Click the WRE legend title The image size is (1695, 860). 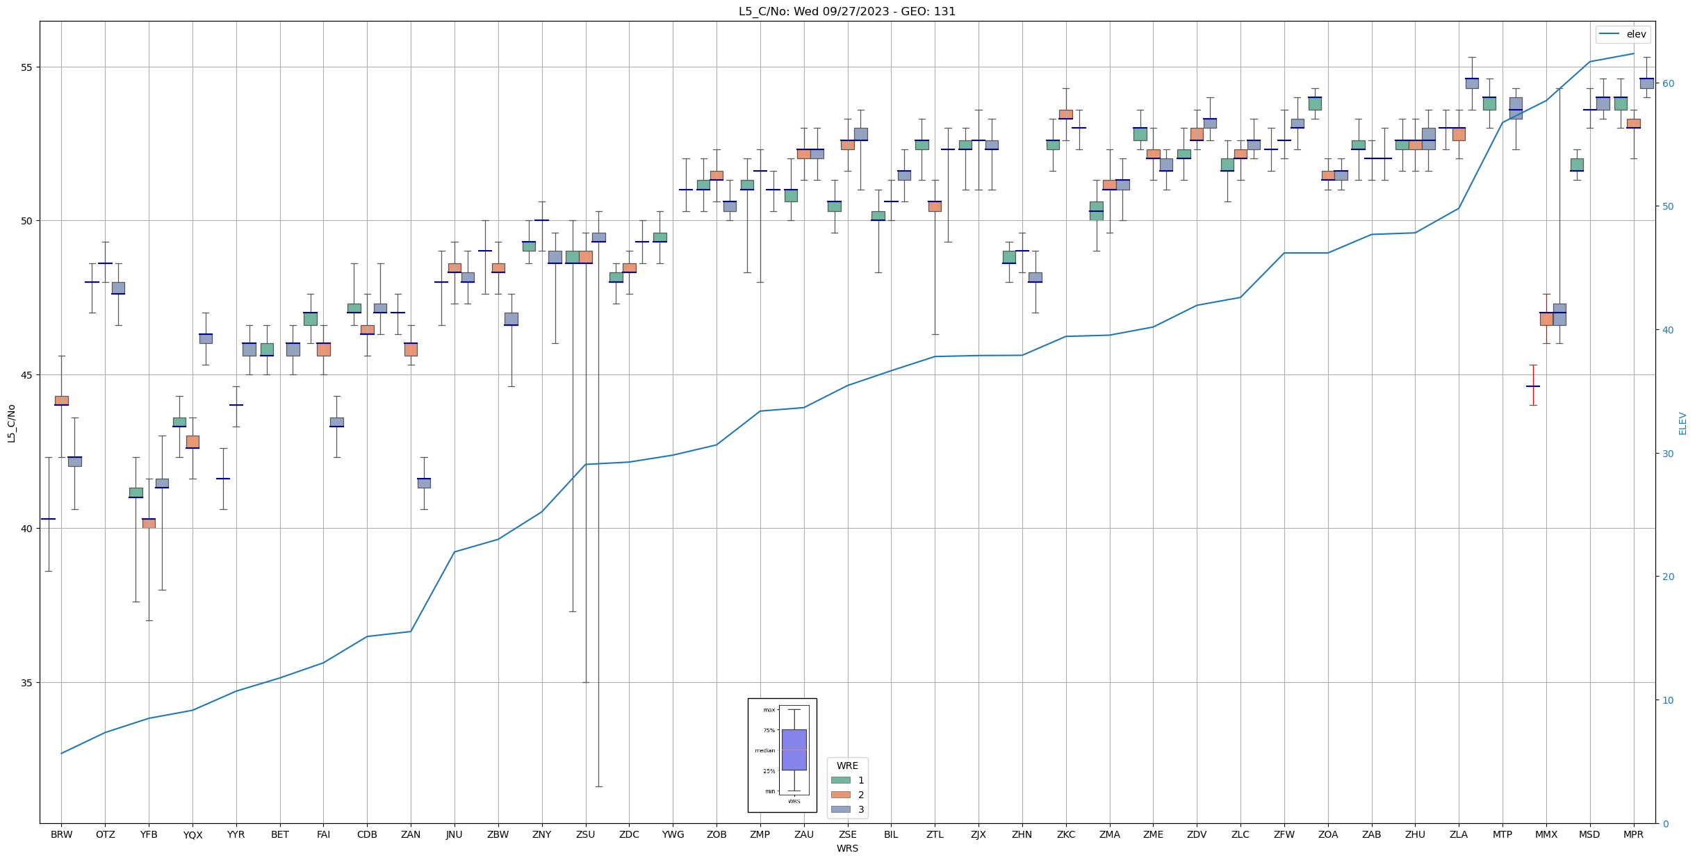[846, 766]
